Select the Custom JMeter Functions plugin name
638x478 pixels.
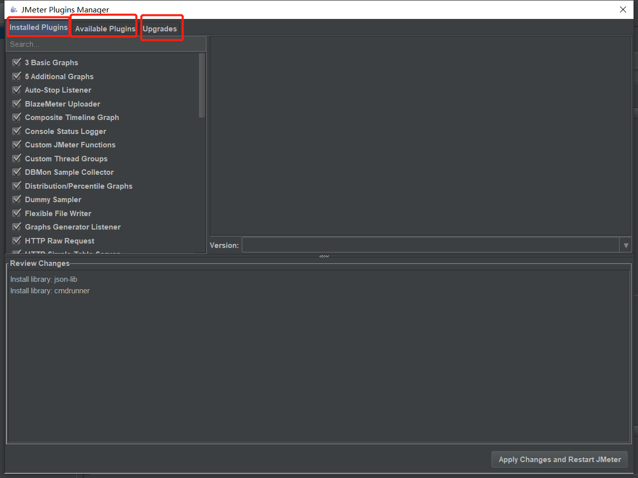70,145
